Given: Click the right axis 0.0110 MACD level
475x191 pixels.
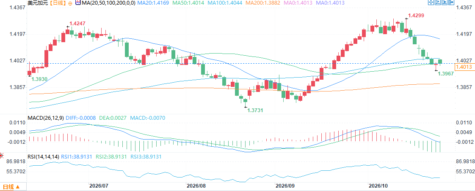Looking at the screenshot, I should coord(464,123).
